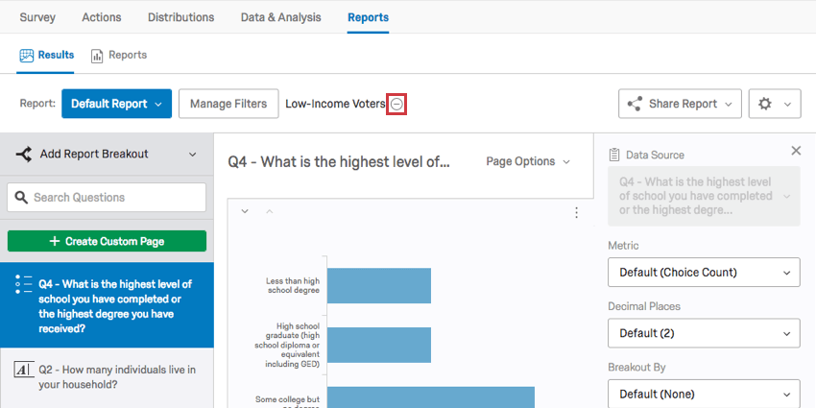Open the Breakout By dropdown
816x408 pixels.
[x=703, y=394]
